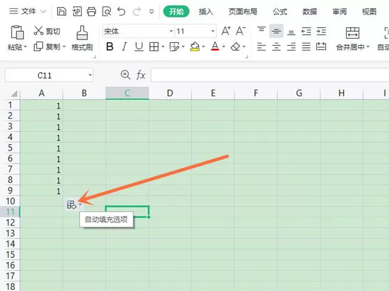Select column A header
389x291 pixels.
point(41,93)
